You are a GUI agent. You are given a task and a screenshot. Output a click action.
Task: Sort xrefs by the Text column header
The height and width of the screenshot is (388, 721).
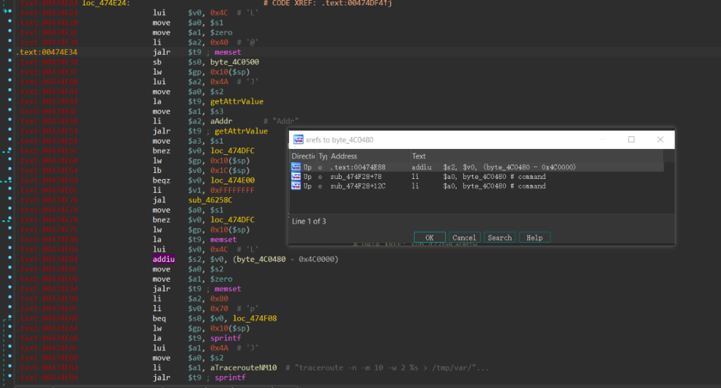[x=537, y=156]
